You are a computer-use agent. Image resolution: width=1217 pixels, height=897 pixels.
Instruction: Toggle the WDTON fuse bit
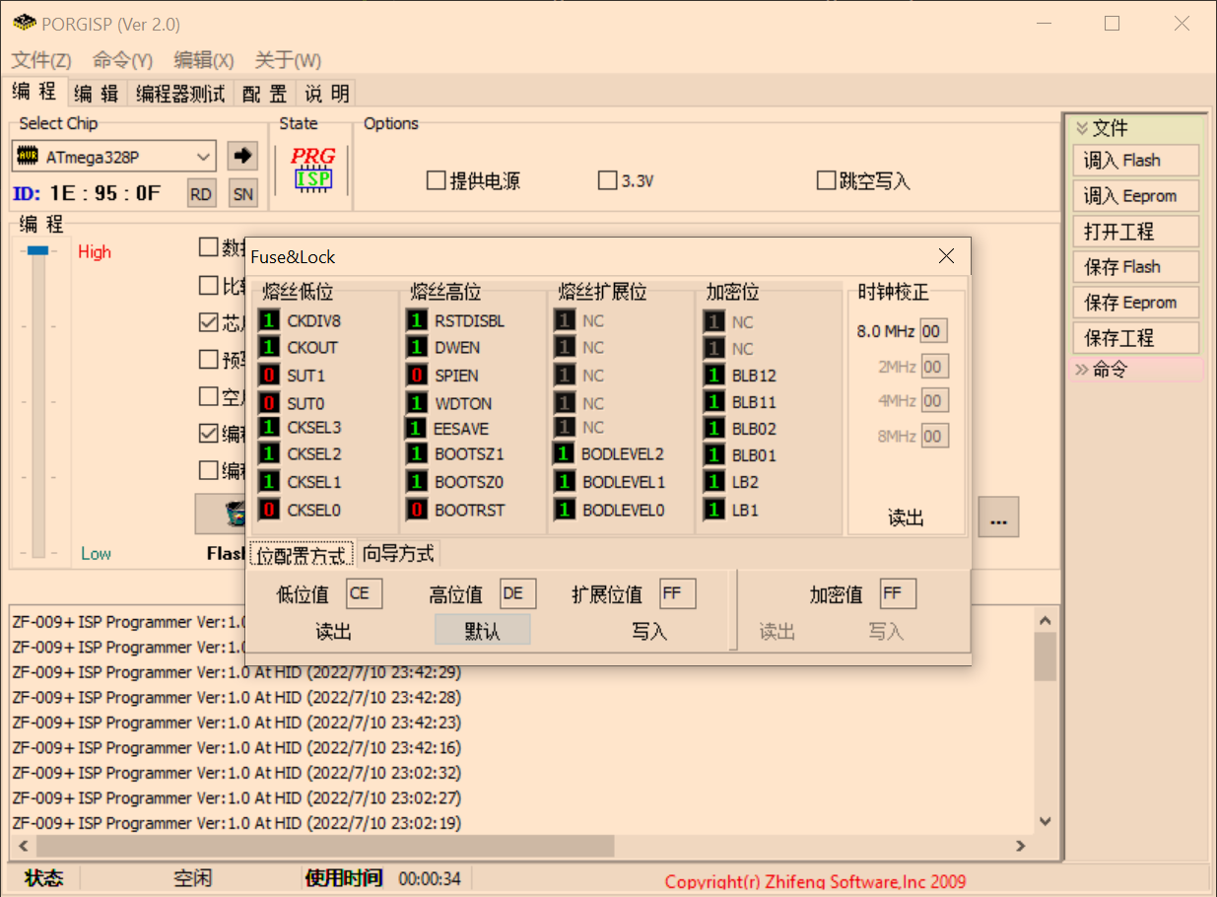pyautogui.click(x=417, y=403)
